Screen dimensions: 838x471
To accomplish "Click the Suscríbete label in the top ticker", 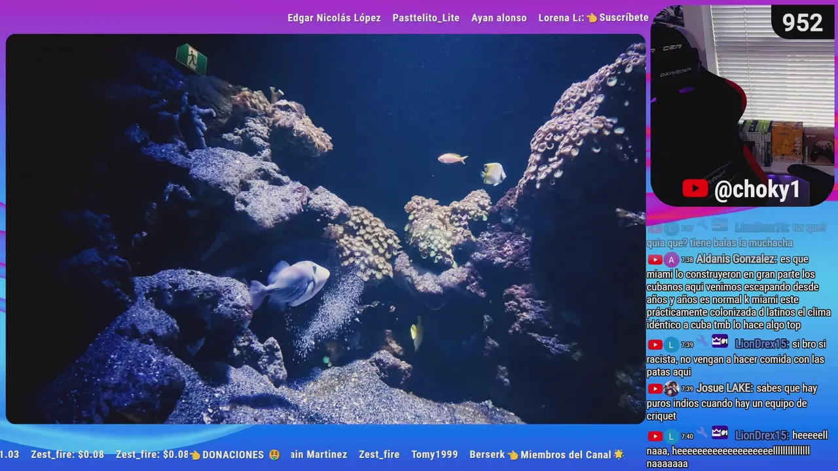I will click(x=624, y=18).
